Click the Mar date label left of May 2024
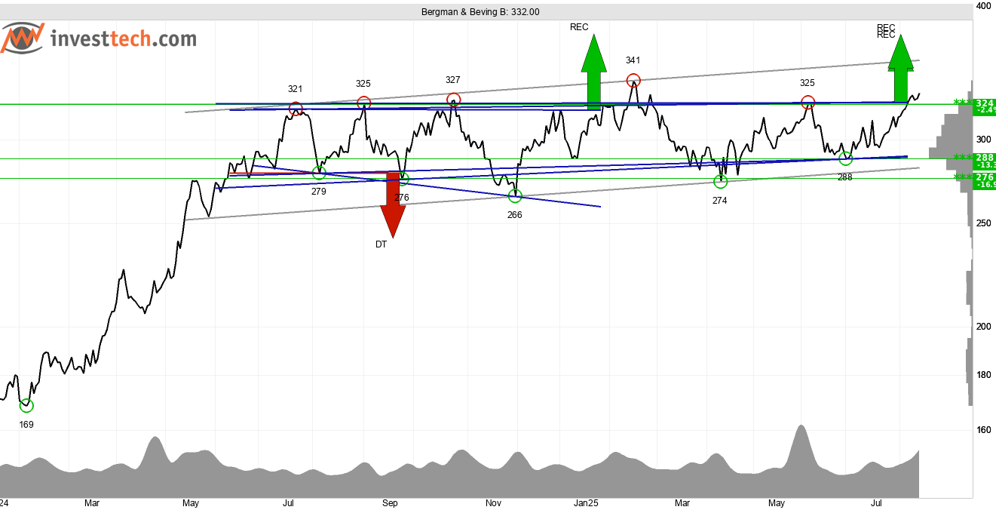 point(92,502)
